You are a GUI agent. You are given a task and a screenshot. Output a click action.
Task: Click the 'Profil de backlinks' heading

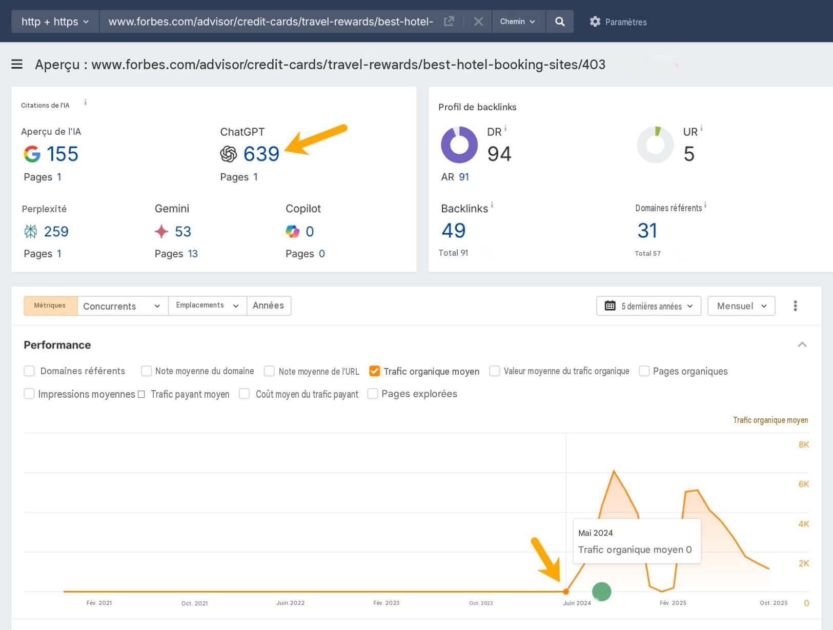[x=477, y=107]
